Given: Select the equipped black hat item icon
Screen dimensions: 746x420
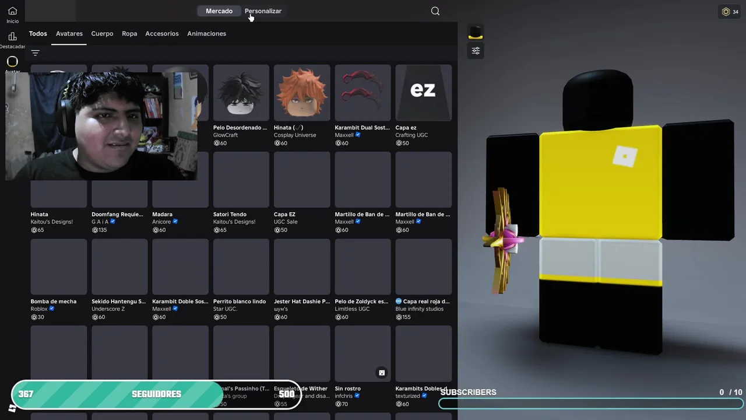Looking at the screenshot, I should coord(476,33).
